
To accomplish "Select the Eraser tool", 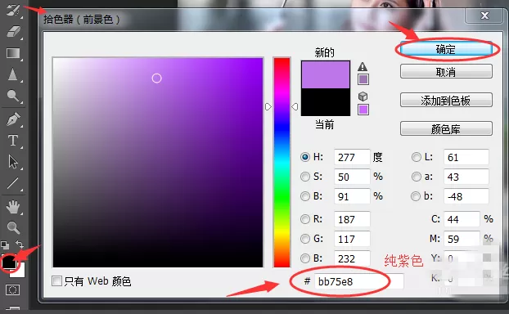I will (13, 32).
